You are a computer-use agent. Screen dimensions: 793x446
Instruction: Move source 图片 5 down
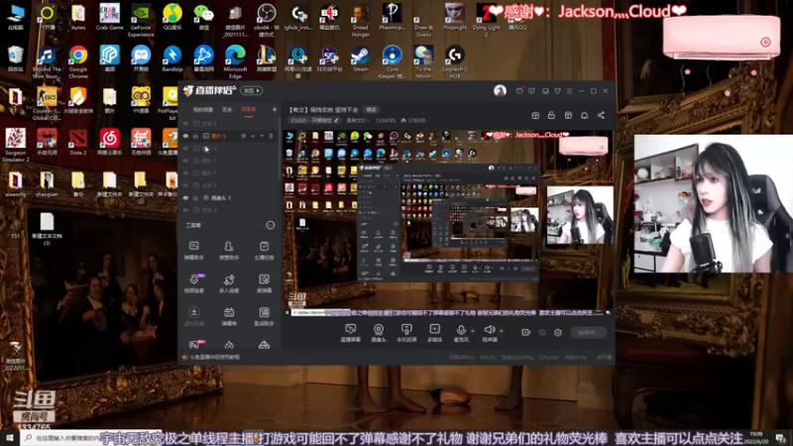[262, 136]
